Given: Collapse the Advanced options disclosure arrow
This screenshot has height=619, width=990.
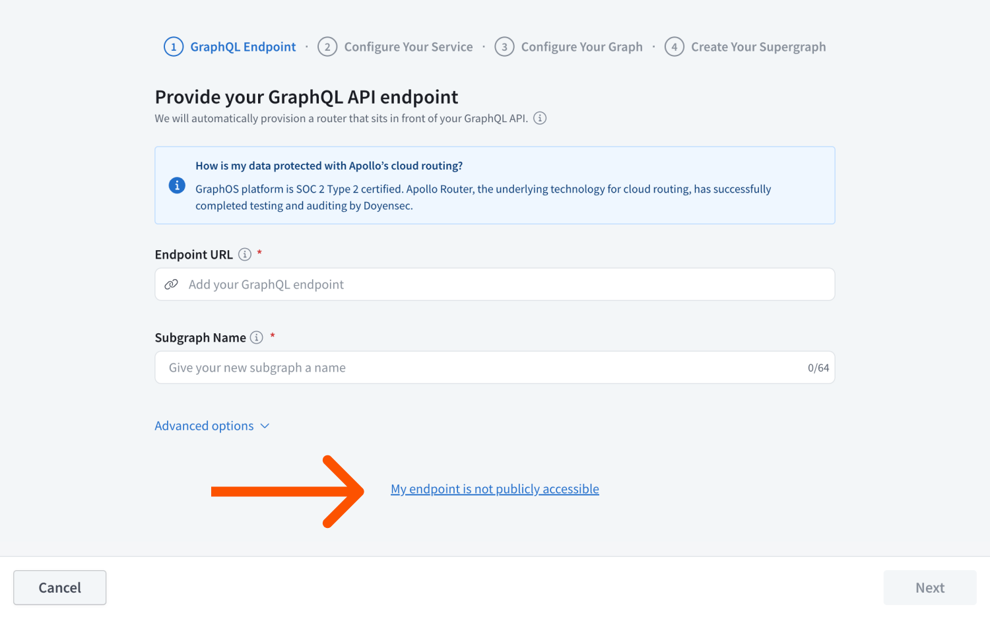Looking at the screenshot, I should (x=265, y=426).
